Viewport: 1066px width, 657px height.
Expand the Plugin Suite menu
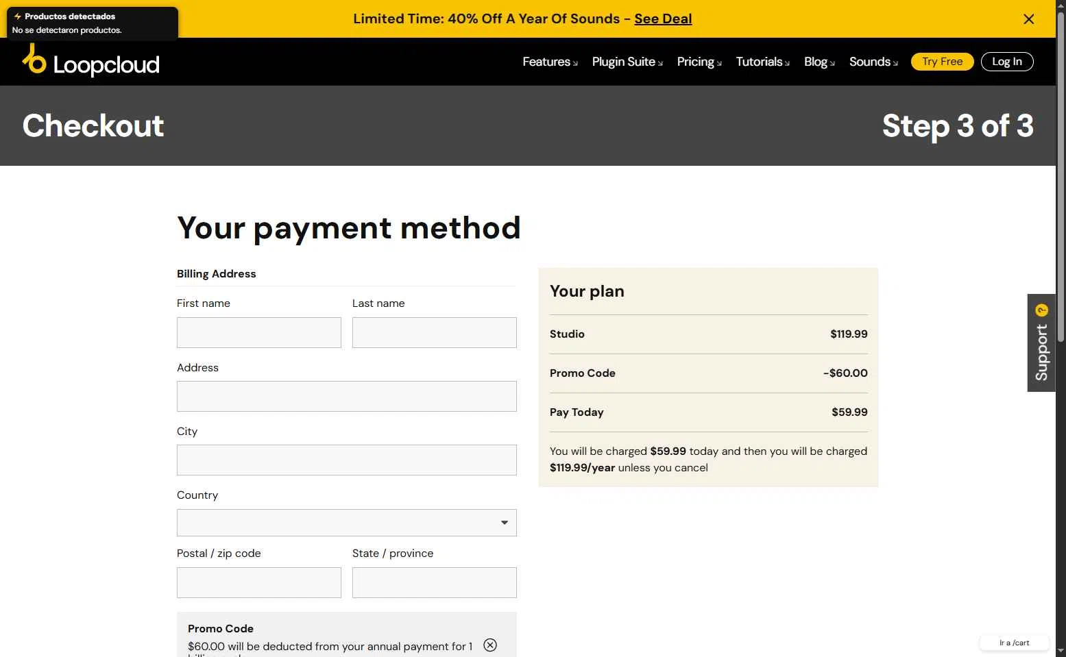coord(627,62)
